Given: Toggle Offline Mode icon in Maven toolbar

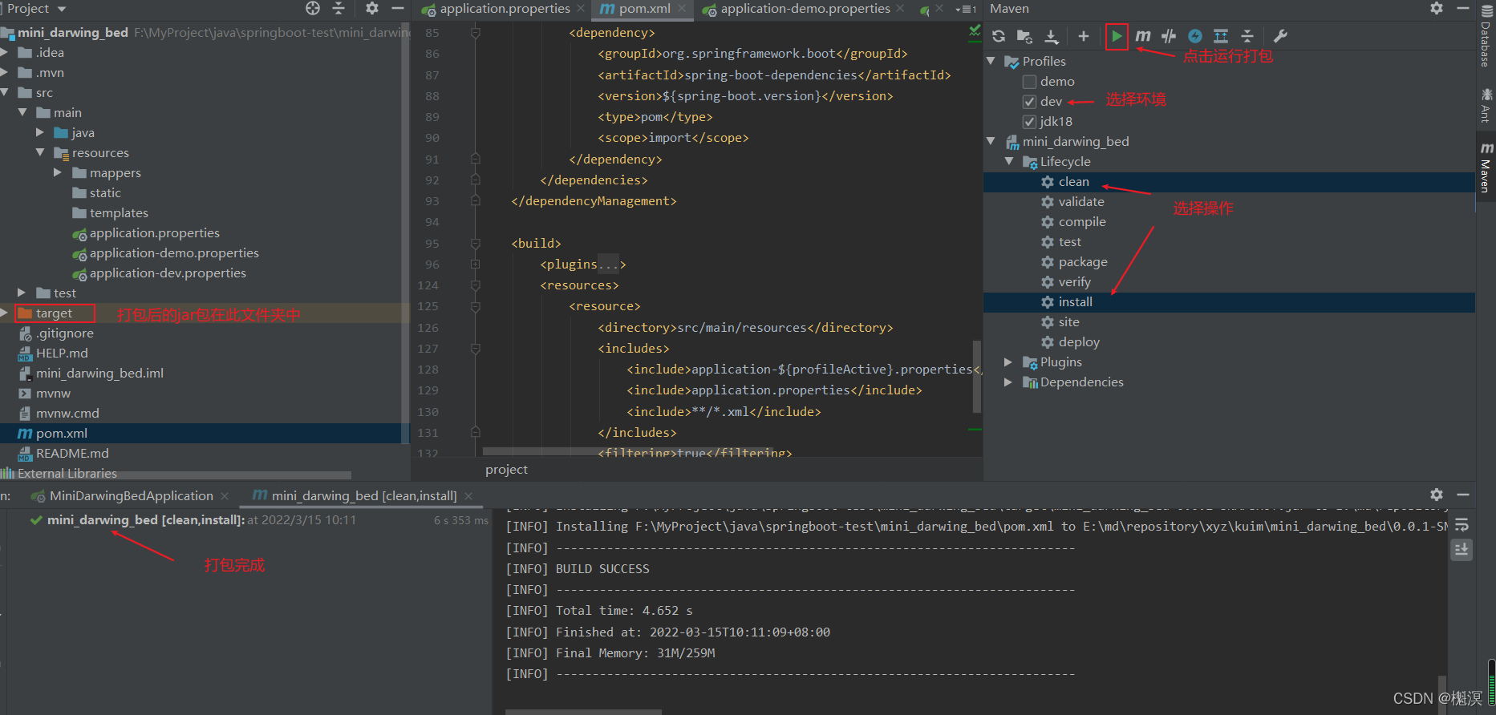Looking at the screenshot, I should pyautogui.click(x=1169, y=36).
